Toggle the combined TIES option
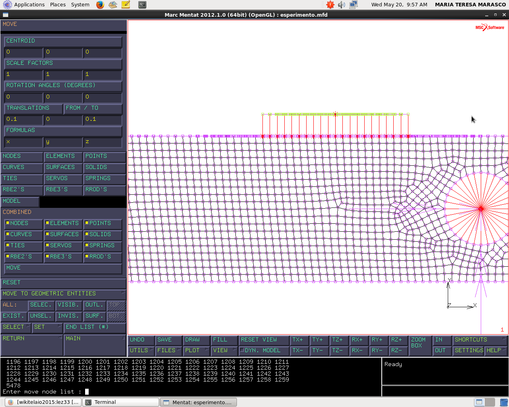509x407 pixels. (23, 246)
